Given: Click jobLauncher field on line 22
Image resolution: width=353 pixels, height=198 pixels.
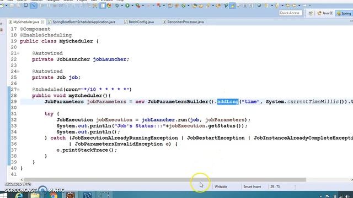Looking at the screenshot, I should coord(110,59).
